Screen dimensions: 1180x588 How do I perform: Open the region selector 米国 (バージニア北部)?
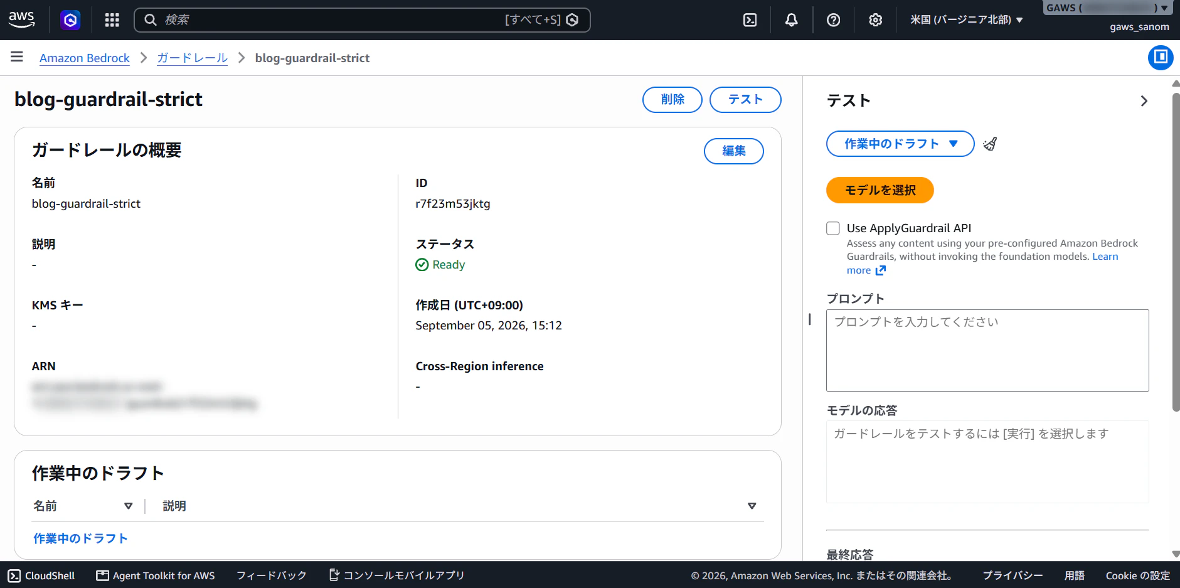click(967, 20)
